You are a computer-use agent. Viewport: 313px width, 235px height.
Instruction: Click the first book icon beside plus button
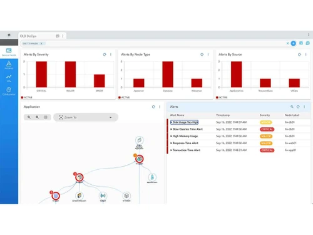[x=301, y=43]
